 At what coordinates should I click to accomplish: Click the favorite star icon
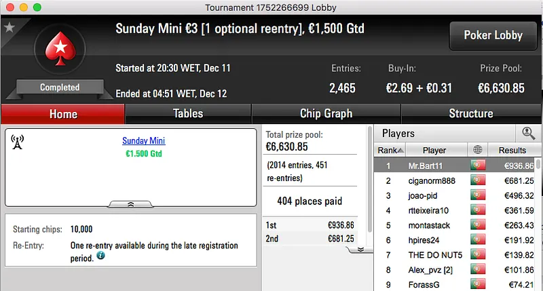10,28
